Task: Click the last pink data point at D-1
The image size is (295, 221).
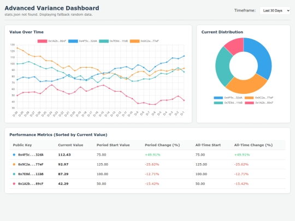Action: pos(184,100)
